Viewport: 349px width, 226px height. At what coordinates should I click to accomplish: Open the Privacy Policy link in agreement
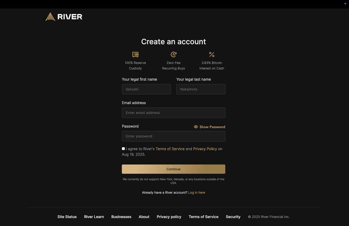(205, 149)
